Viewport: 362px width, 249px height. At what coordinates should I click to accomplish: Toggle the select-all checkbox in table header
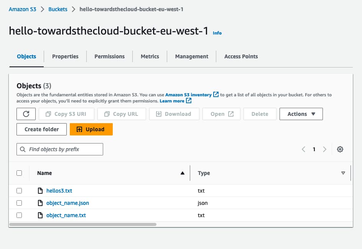point(19,173)
